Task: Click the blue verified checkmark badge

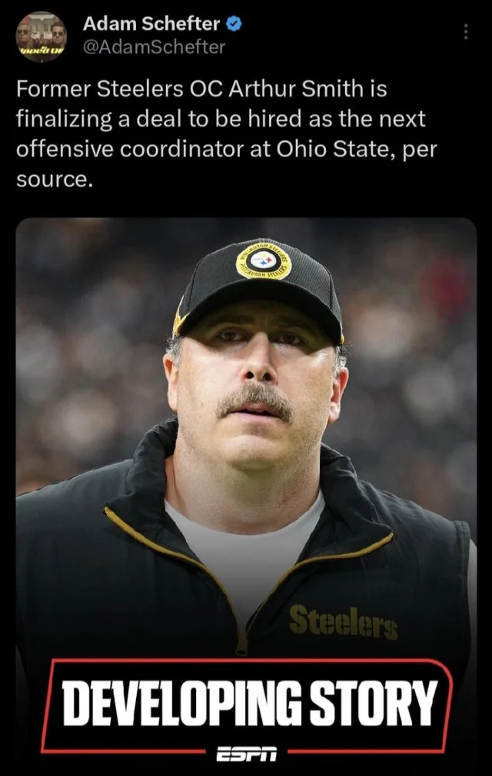Action: [234, 23]
